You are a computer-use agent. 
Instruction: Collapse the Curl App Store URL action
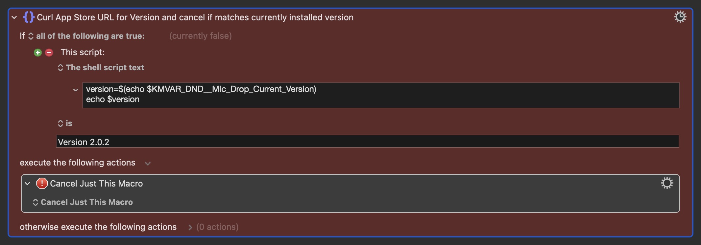click(x=14, y=17)
